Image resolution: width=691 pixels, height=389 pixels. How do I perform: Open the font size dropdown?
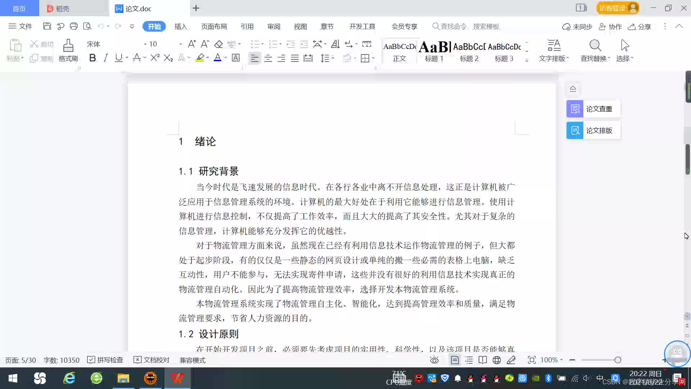click(x=181, y=44)
